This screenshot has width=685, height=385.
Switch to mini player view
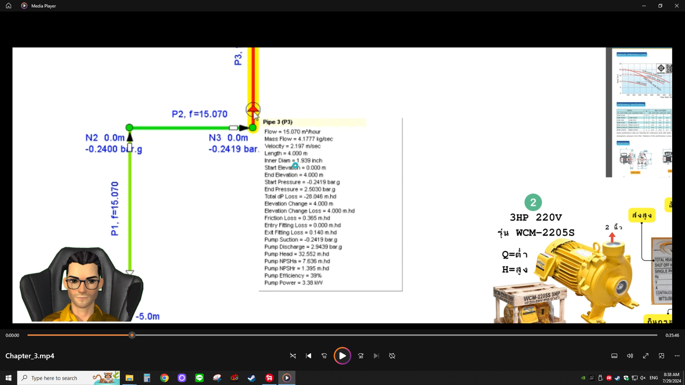661,356
